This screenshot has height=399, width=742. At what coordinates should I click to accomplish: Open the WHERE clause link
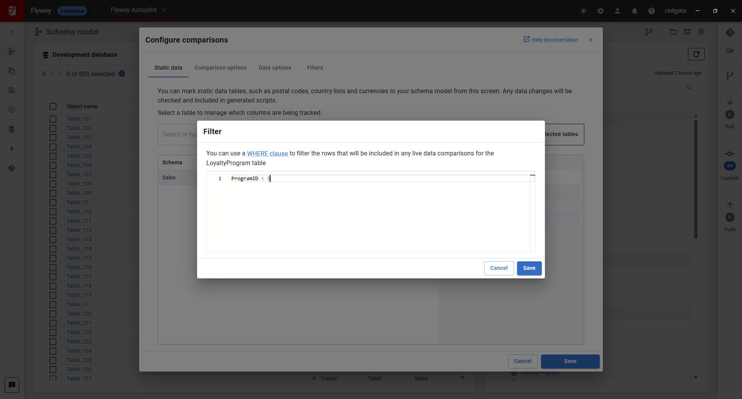click(x=267, y=153)
